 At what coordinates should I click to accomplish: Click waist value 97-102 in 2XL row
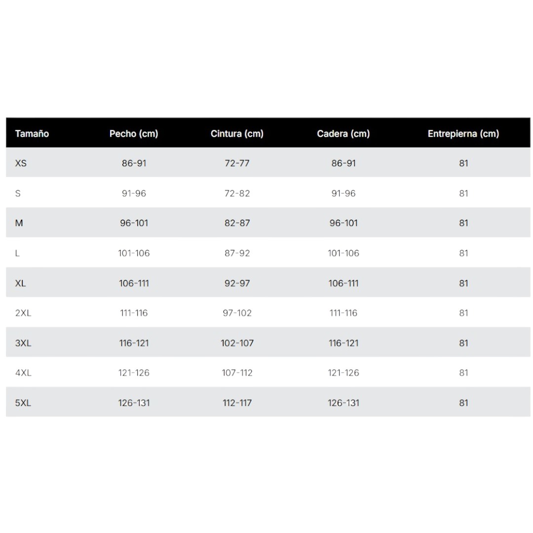(x=237, y=313)
